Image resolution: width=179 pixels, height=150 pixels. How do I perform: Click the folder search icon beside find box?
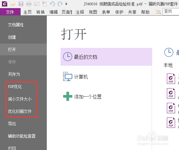coord(158,12)
